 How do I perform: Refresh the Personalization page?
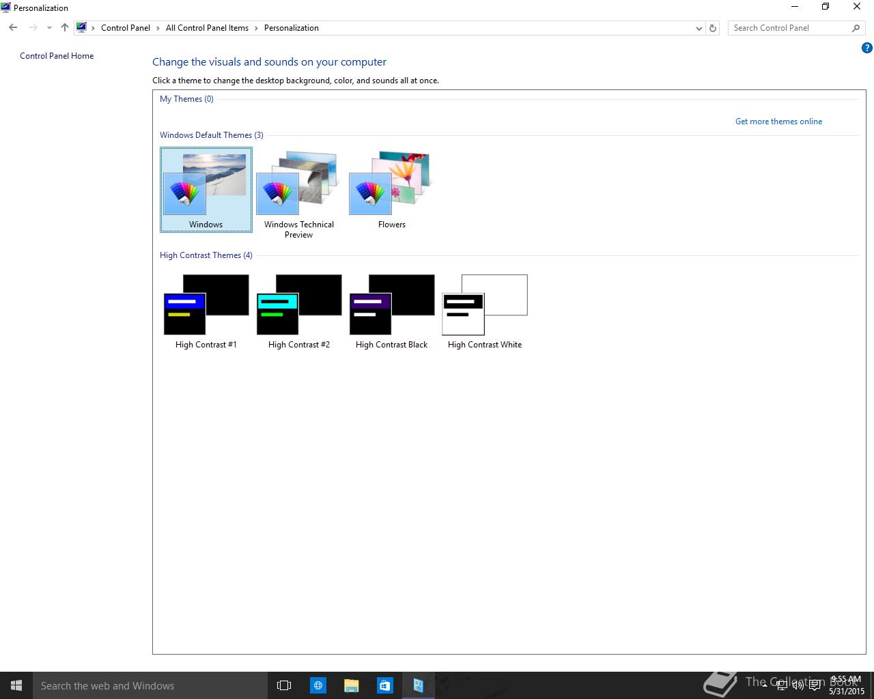[x=713, y=28]
